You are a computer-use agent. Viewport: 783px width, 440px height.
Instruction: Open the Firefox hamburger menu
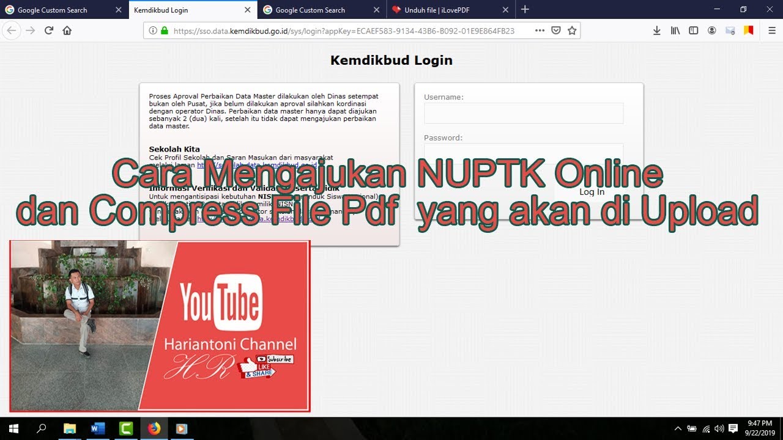tap(772, 31)
